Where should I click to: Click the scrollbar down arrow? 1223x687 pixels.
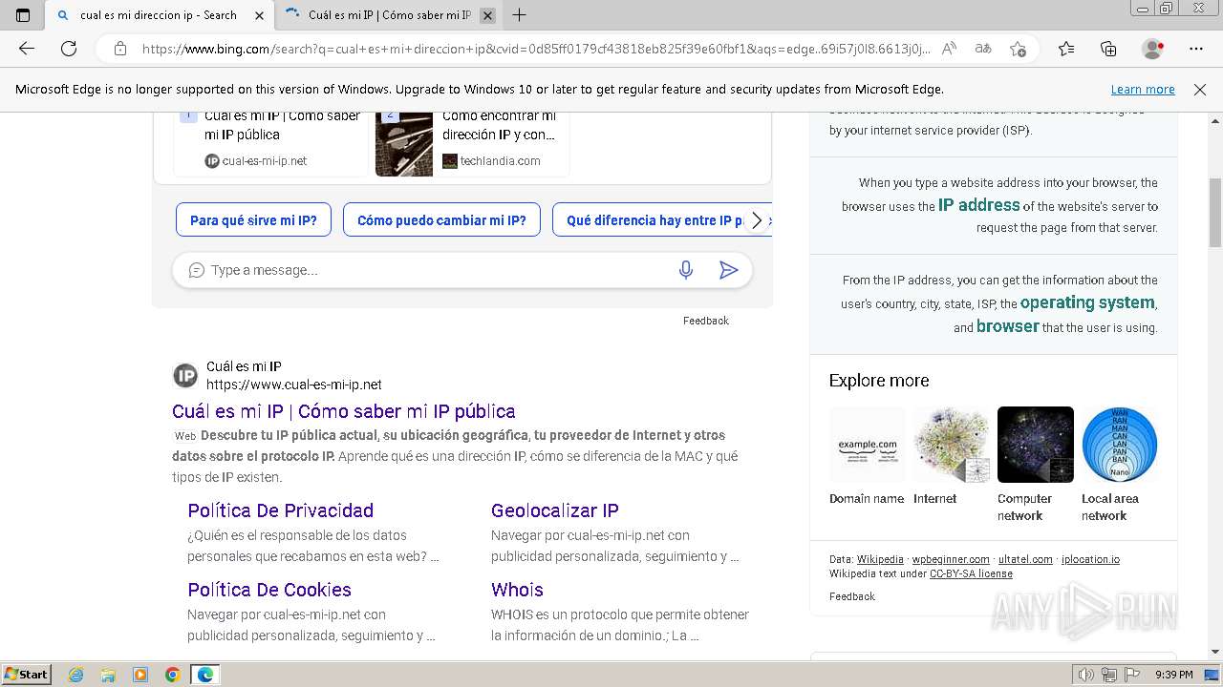tap(1215, 653)
